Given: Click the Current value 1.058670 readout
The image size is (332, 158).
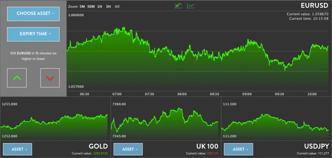Looking at the screenshot, I should tap(307, 14).
